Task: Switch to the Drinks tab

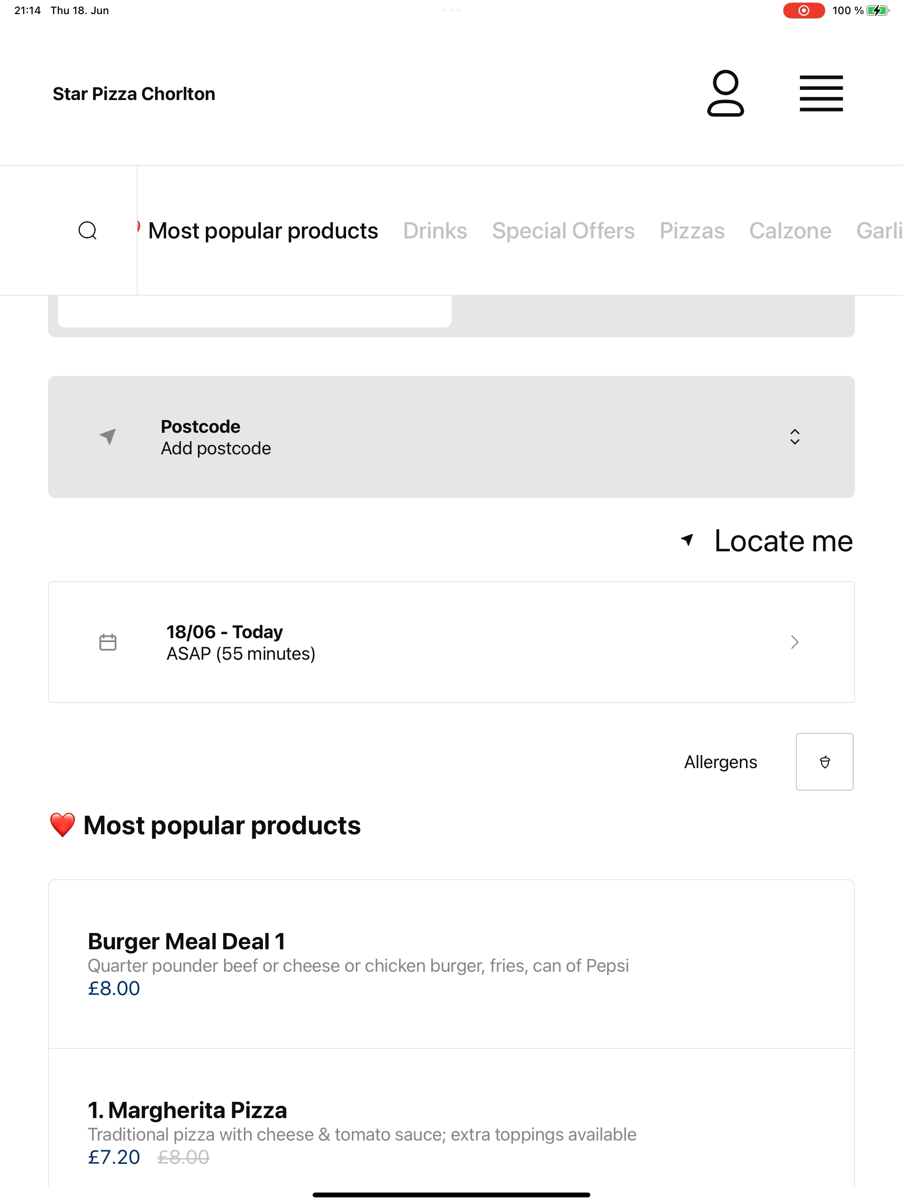Action: click(435, 231)
